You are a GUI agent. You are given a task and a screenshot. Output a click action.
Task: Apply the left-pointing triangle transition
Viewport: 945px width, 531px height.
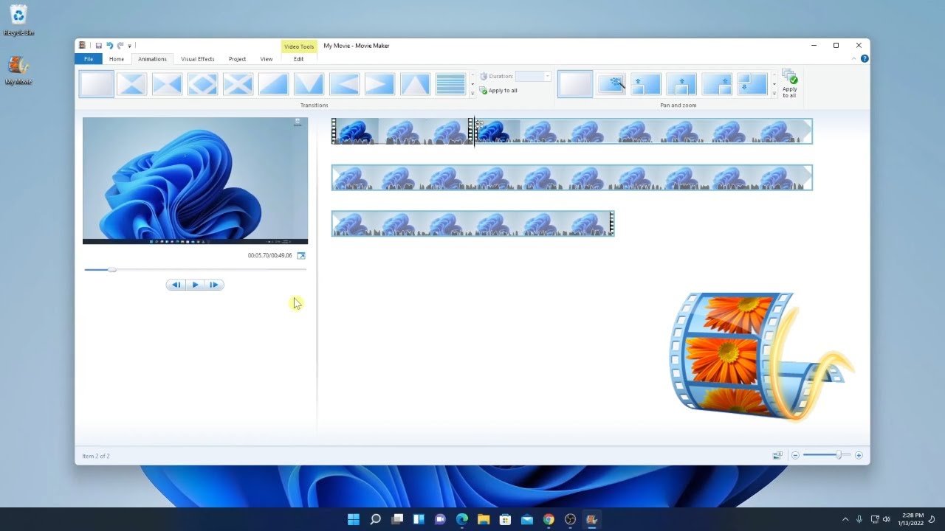point(345,84)
